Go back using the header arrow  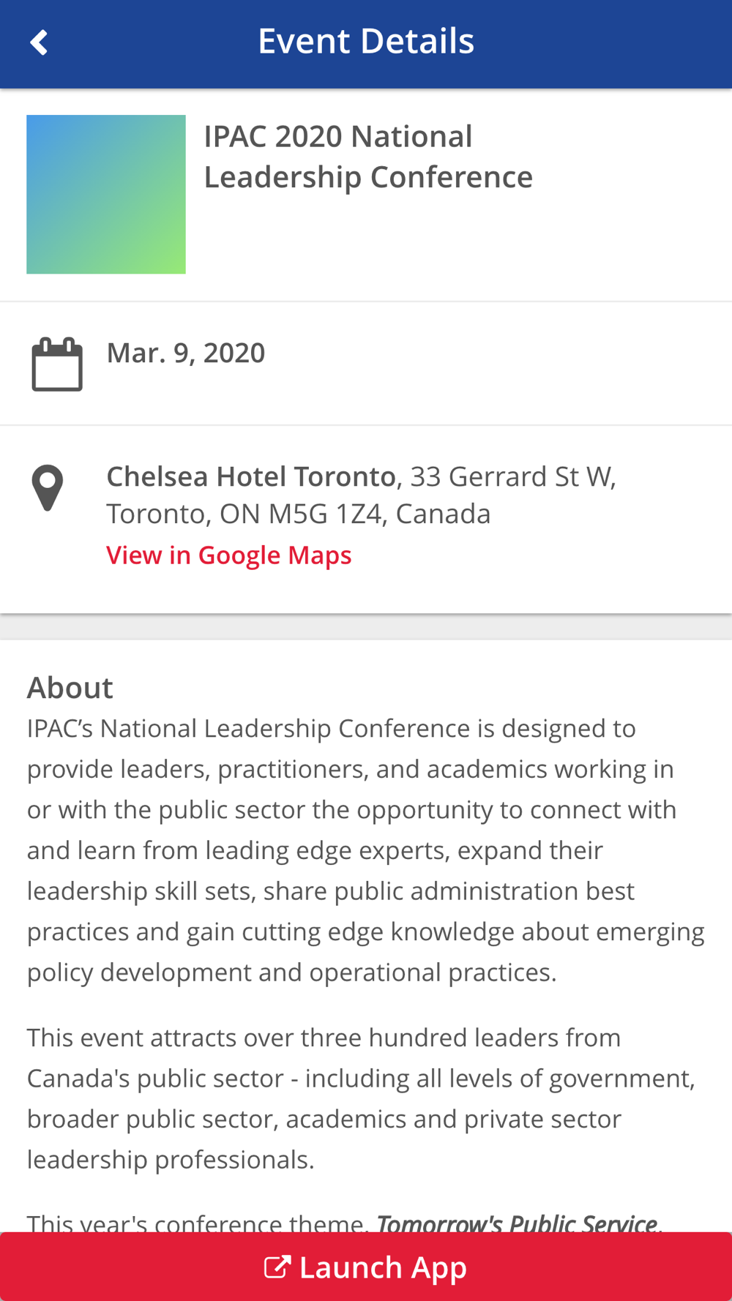[x=39, y=42]
